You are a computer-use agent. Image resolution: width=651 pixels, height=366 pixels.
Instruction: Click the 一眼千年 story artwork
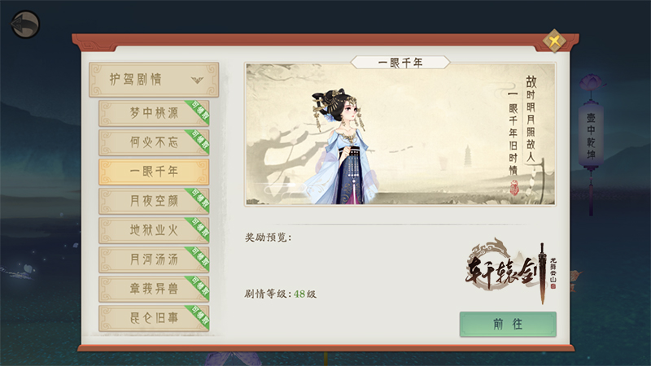coord(400,134)
